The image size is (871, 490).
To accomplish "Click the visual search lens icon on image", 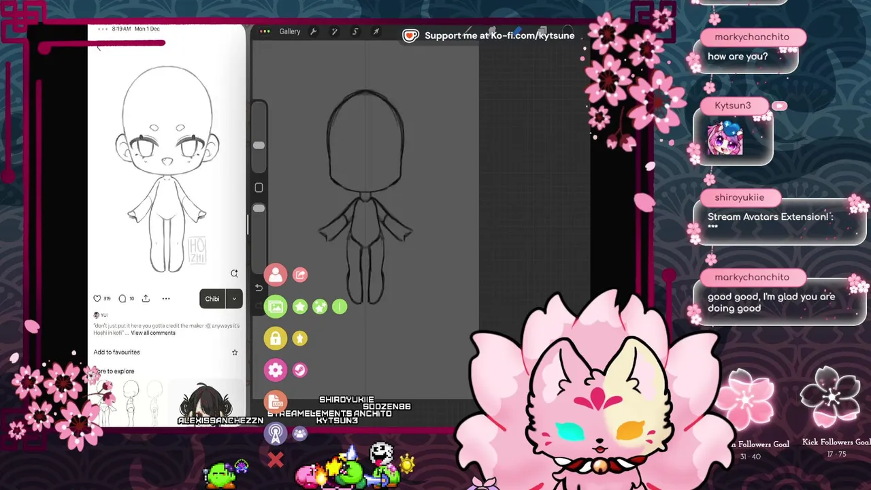I will pyautogui.click(x=234, y=274).
